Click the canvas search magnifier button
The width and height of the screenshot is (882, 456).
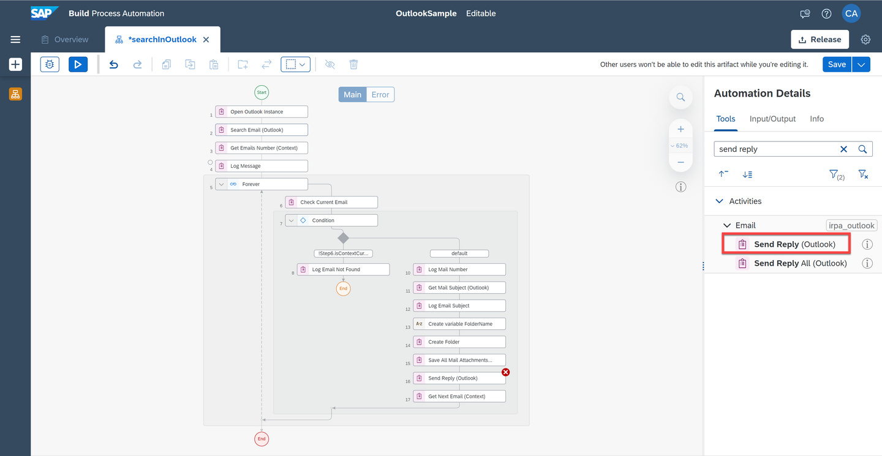pos(680,97)
